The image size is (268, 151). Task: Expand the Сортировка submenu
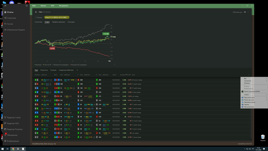pos(254,81)
